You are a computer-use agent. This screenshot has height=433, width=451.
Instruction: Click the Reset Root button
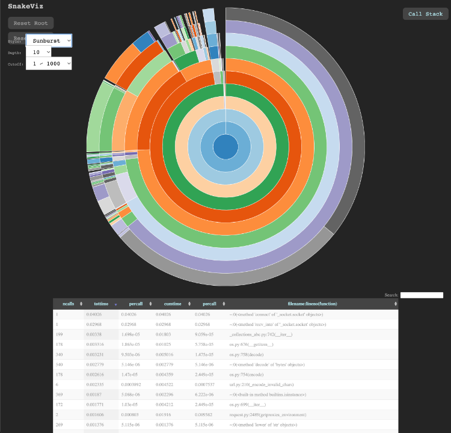coord(31,23)
